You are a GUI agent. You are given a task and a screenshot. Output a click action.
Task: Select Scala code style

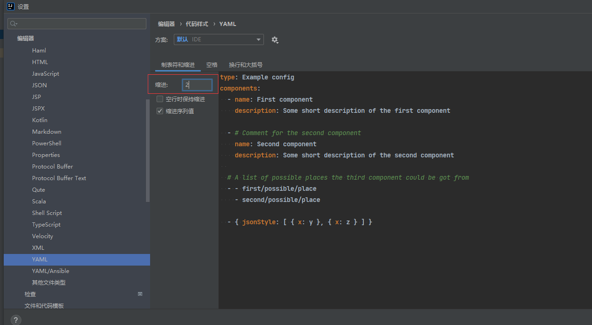pyautogui.click(x=39, y=201)
